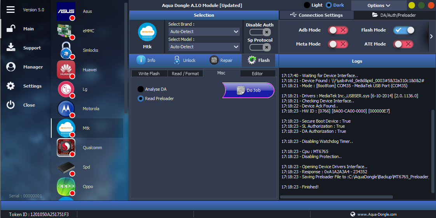
Task: Select the Dark theme radio button
Action: (x=329, y=5)
